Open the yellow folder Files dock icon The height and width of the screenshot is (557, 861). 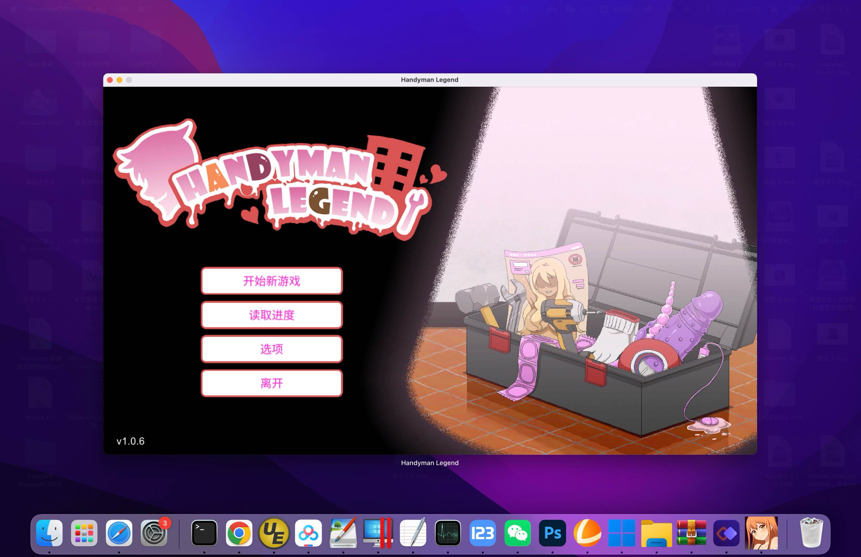(x=657, y=533)
